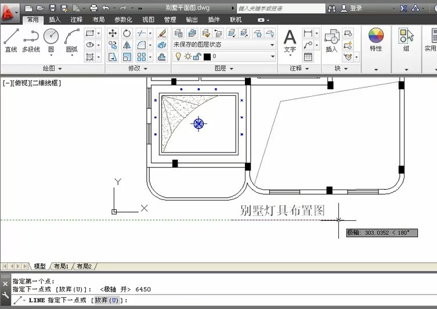This screenshot has height=309, width=437.
Task: Click the AutoCAD application menu button
Action: click(9, 13)
